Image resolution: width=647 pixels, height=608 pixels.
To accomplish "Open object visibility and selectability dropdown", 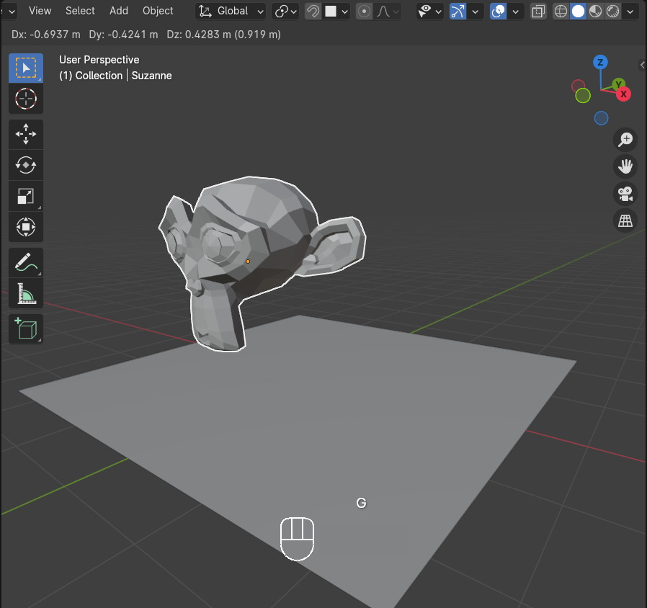I will [429, 11].
